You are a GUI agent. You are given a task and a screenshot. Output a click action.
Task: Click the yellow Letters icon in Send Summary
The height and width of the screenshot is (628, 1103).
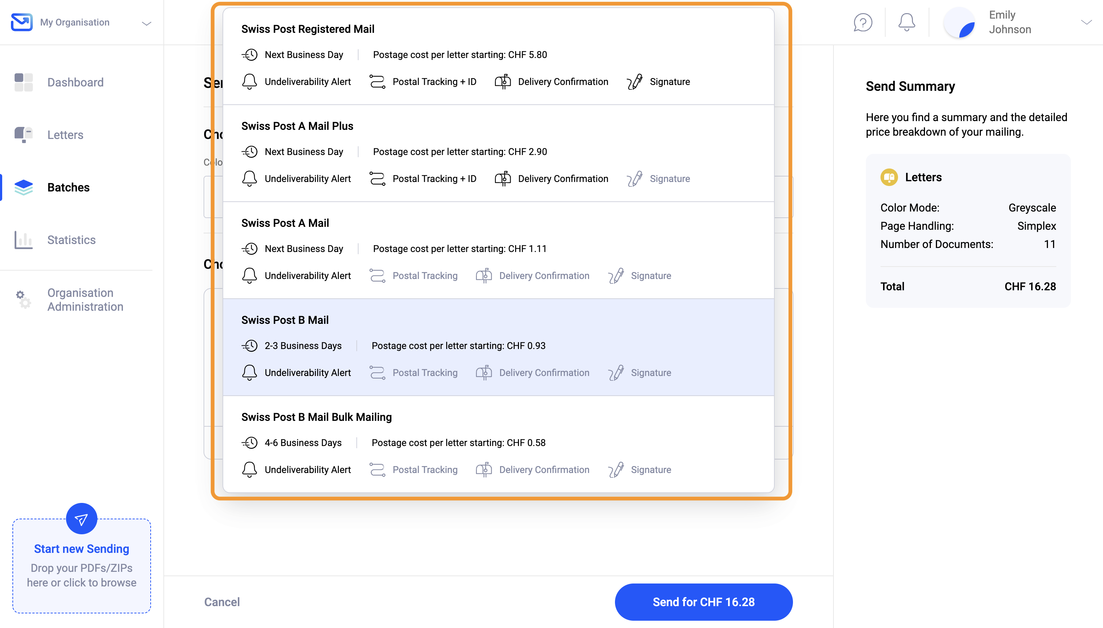[889, 177]
